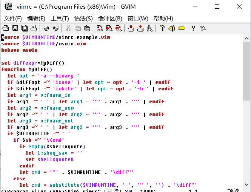The width and height of the screenshot is (251, 192).
Task: Click the vertical scrollbar up arrow
Action: pyautogui.click(x=247, y=39)
